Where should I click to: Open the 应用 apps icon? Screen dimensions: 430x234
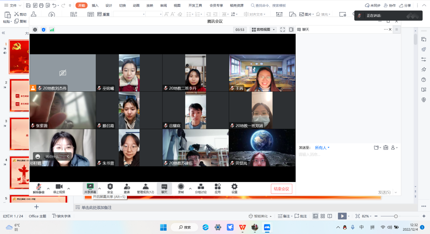218,188
